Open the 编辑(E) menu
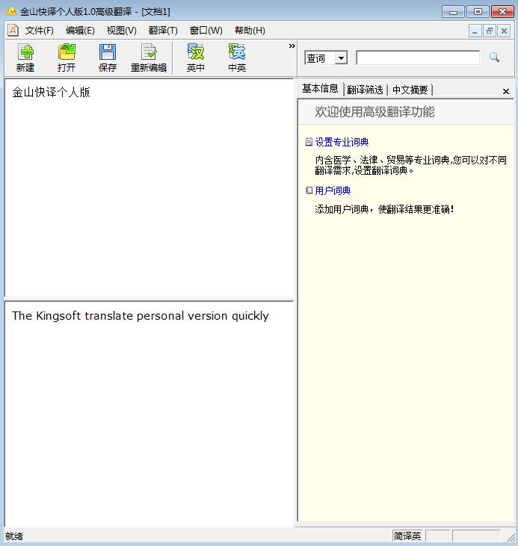Viewport: 518px width, 546px height. tap(80, 31)
